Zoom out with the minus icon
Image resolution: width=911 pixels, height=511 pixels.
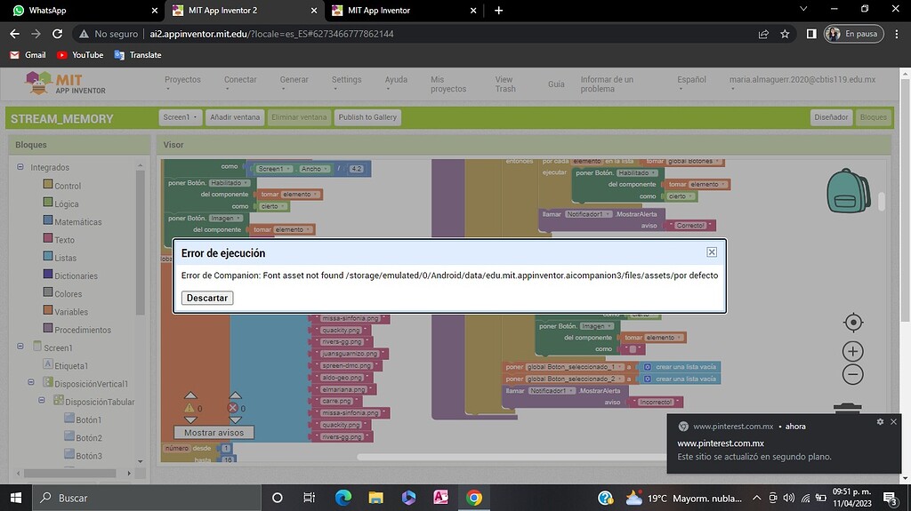(852, 374)
